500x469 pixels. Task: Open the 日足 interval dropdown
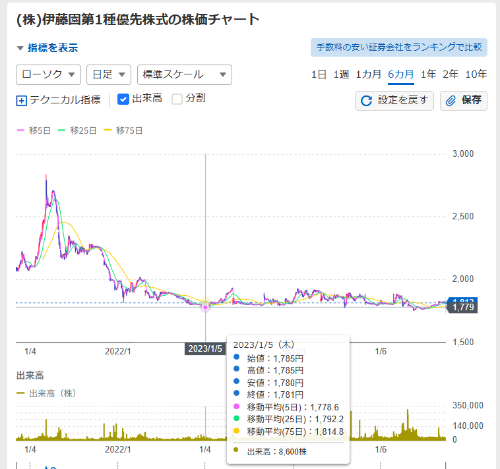click(x=109, y=74)
